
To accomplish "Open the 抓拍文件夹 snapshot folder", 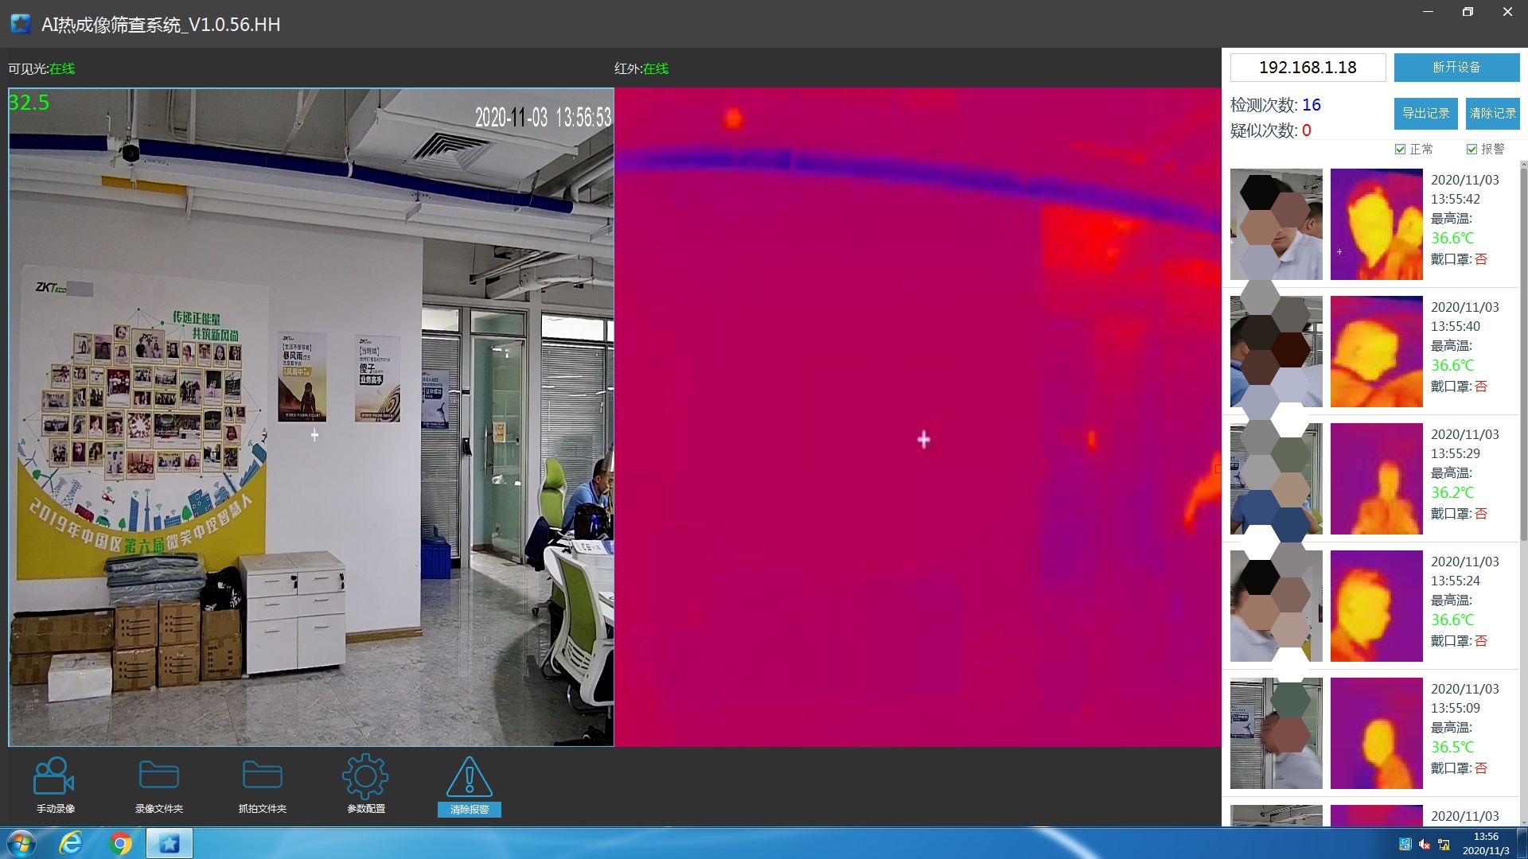I will coord(262,775).
